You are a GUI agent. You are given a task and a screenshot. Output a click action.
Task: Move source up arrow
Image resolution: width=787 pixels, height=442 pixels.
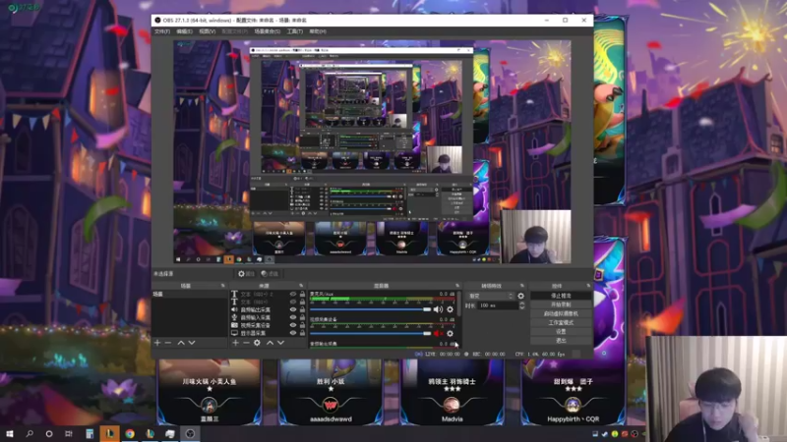[x=270, y=343]
